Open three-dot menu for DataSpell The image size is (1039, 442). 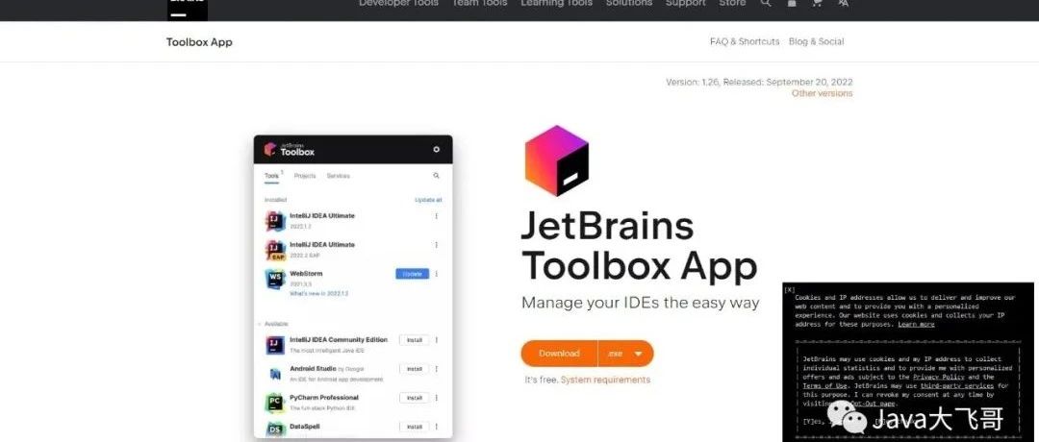click(x=436, y=427)
